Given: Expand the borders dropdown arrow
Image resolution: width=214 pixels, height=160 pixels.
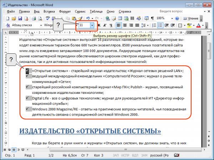Looking at the screenshot, I should click(x=184, y=25).
